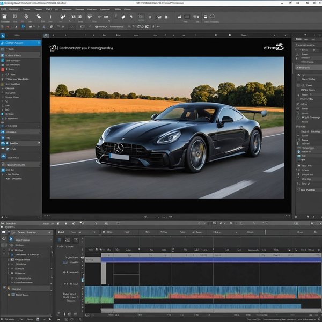Click the white picture icon starting the top toolbar

coord(4,17)
